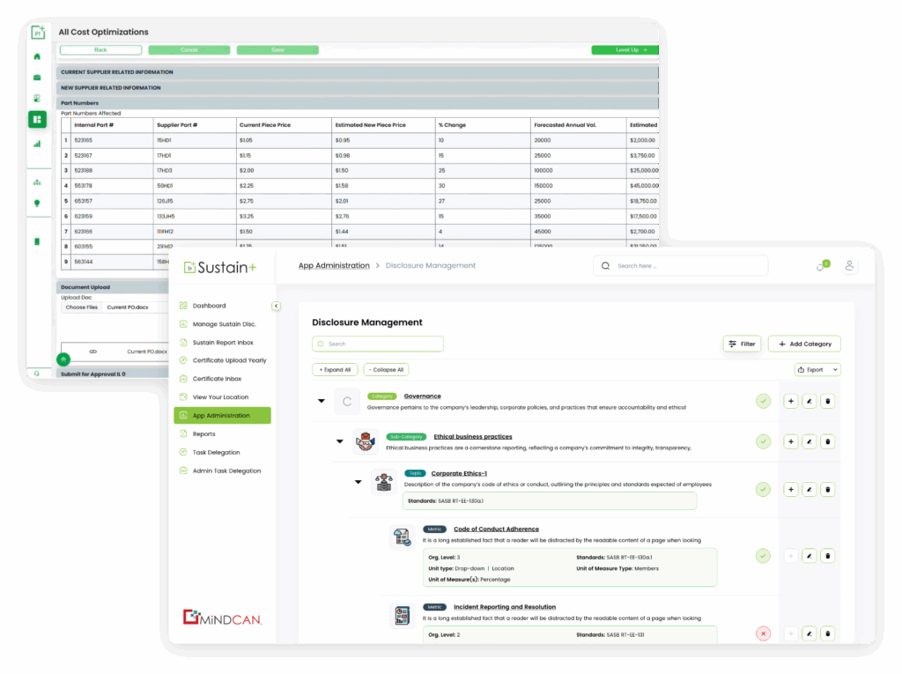Click the Expand All button

pos(335,370)
